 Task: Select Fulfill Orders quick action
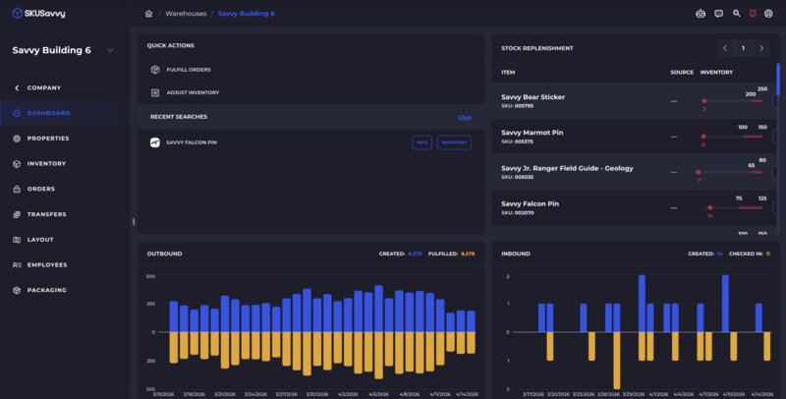(188, 70)
